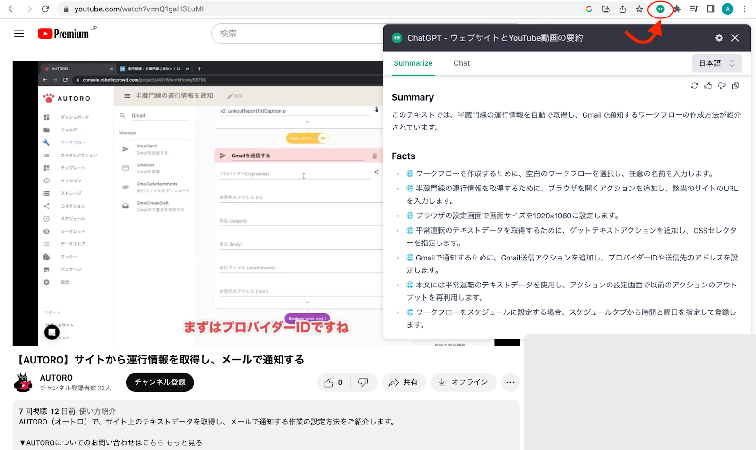Like the video with thumbs up button

[333, 382]
